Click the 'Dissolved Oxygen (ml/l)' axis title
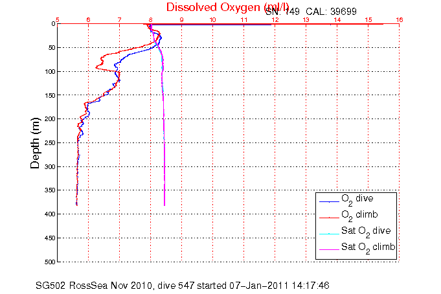 pyautogui.click(x=228, y=8)
